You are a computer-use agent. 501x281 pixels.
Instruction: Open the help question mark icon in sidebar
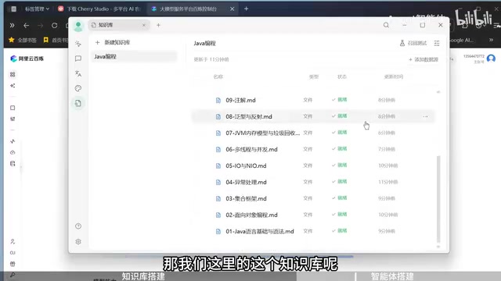click(78, 226)
